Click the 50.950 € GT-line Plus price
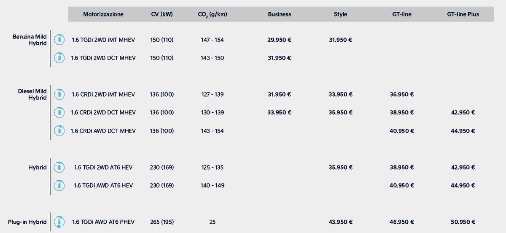 point(463,222)
